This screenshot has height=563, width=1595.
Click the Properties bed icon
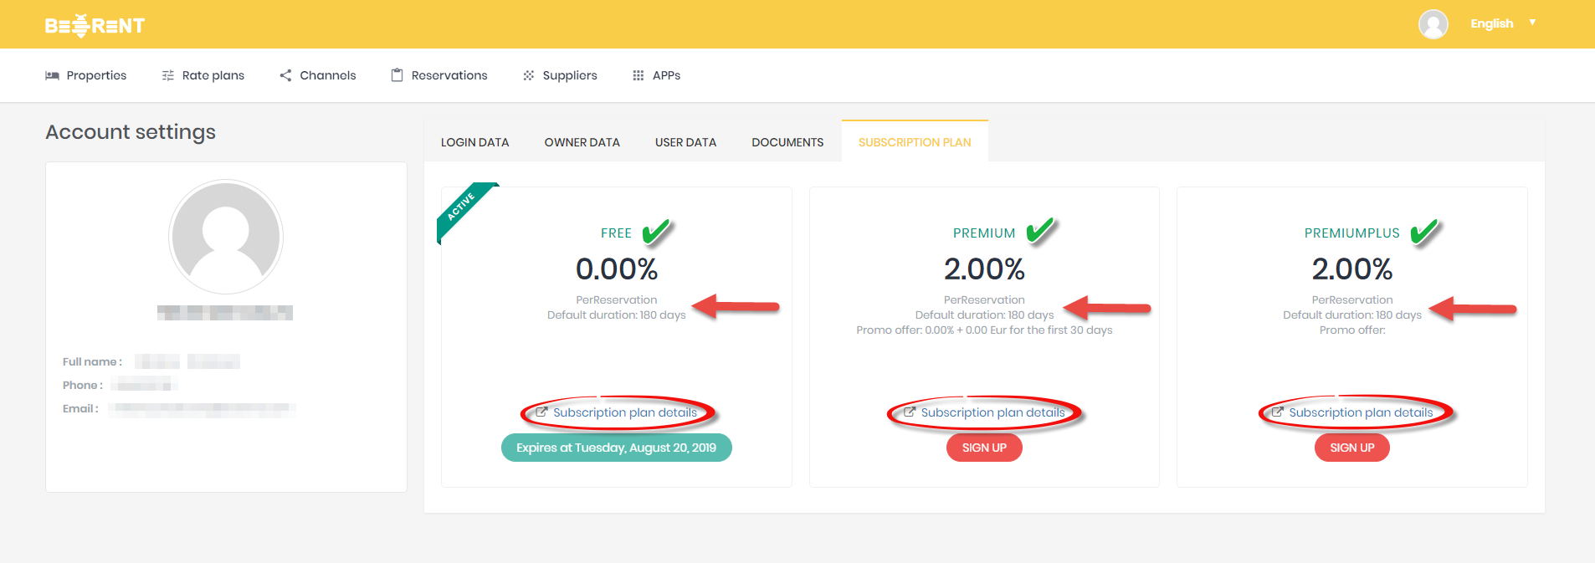52,75
